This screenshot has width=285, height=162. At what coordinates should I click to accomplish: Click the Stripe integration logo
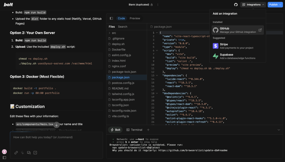(216, 46)
